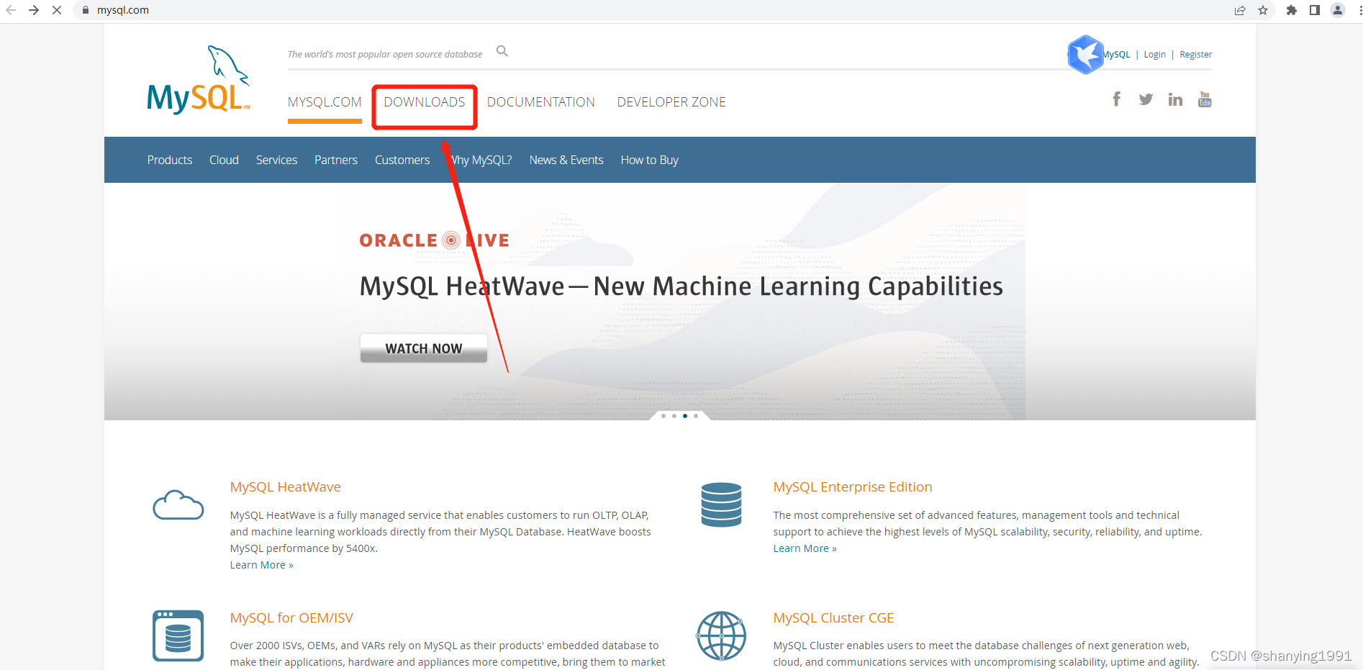The image size is (1363, 670).
Task: Click the embedded database icon for OEM/ISV
Action: click(x=178, y=635)
